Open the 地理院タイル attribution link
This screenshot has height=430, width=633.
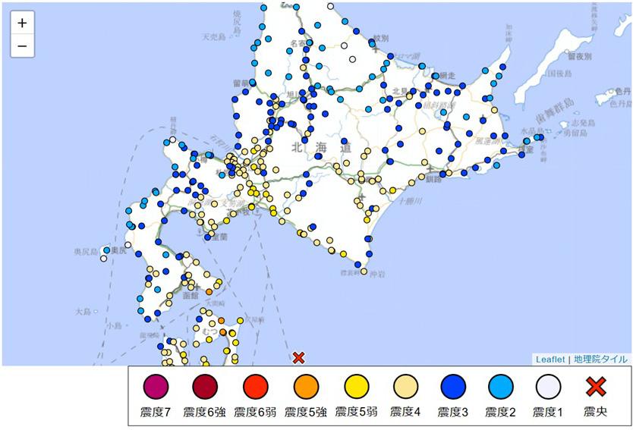[x=600, y=359]
